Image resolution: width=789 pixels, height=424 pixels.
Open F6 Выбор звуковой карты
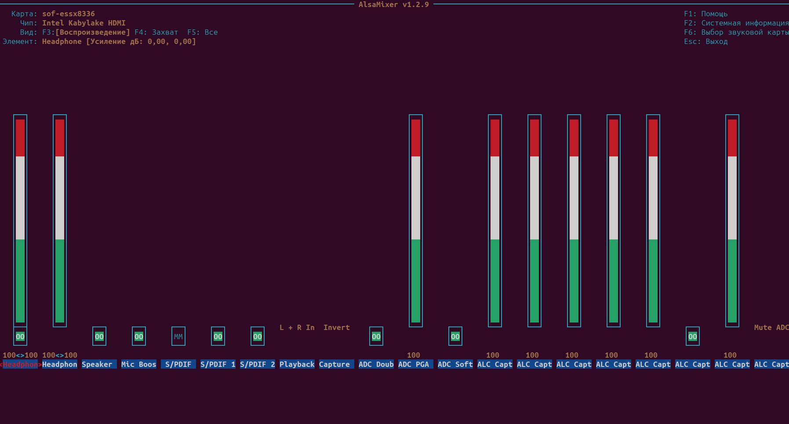click(x=736, y=32)
